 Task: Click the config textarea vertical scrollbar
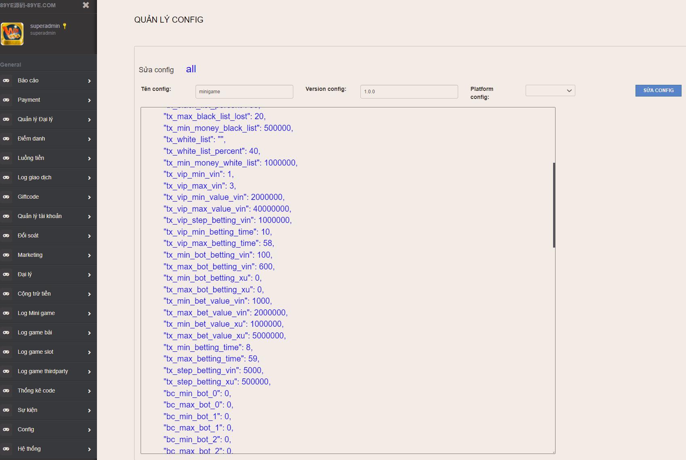(554, 205)
